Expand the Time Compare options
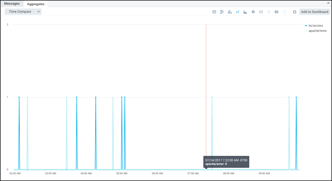 [19, 12]
